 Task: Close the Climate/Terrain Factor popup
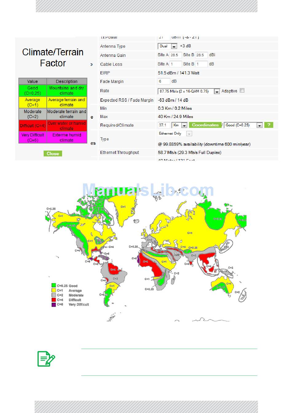pos(53,154)
